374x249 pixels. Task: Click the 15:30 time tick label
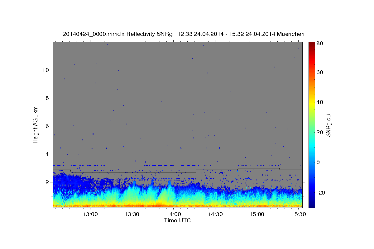point(298,214)
